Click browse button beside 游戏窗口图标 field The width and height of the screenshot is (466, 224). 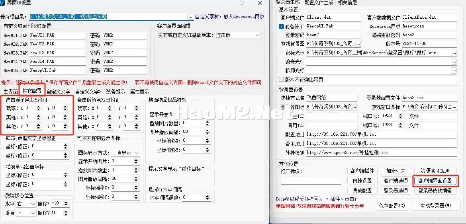454,107
